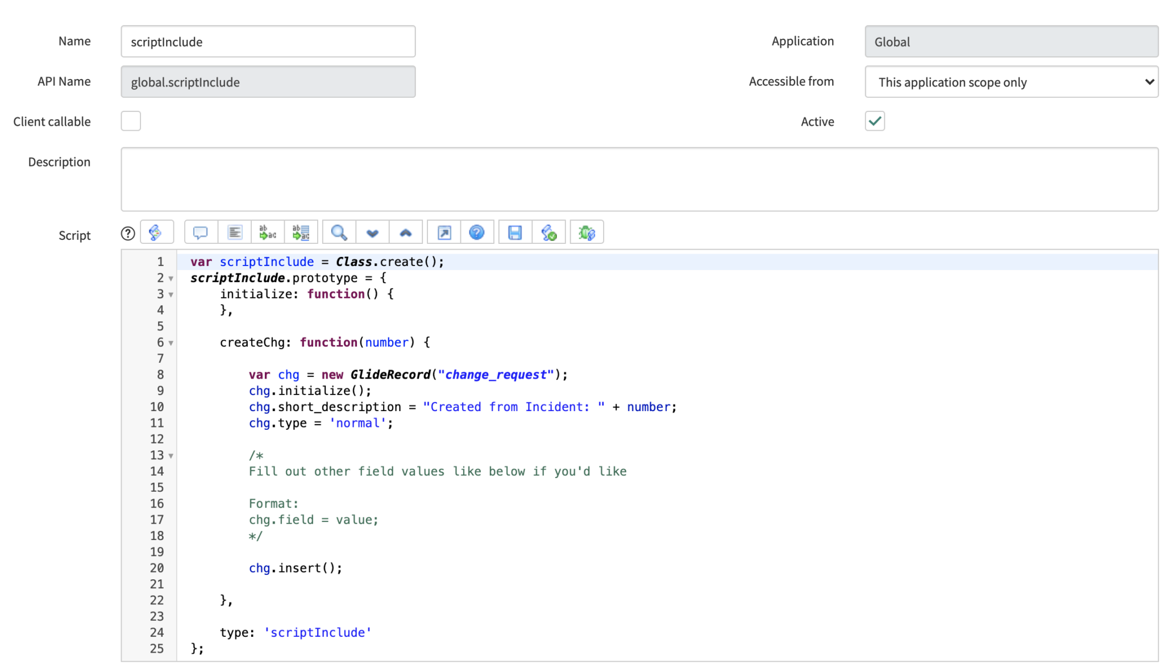This screenshot has width=1164, height=668.
Task: Collapse the createChg function code fold
Action: (171, 343)
